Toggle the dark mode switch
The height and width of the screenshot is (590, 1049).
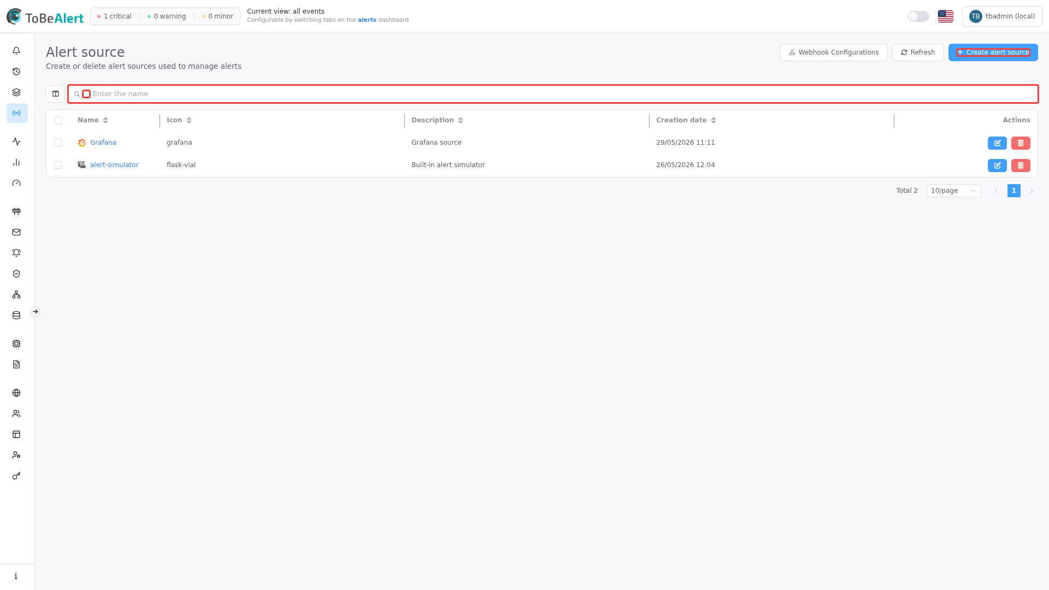point(918,16)
